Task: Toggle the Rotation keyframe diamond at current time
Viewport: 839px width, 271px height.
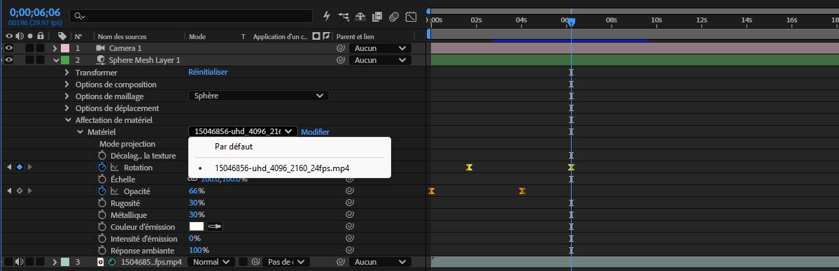Action: click(20, 168)
